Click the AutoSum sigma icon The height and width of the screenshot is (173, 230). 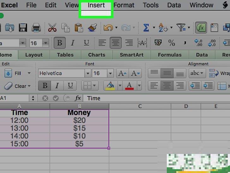[146, 28]
